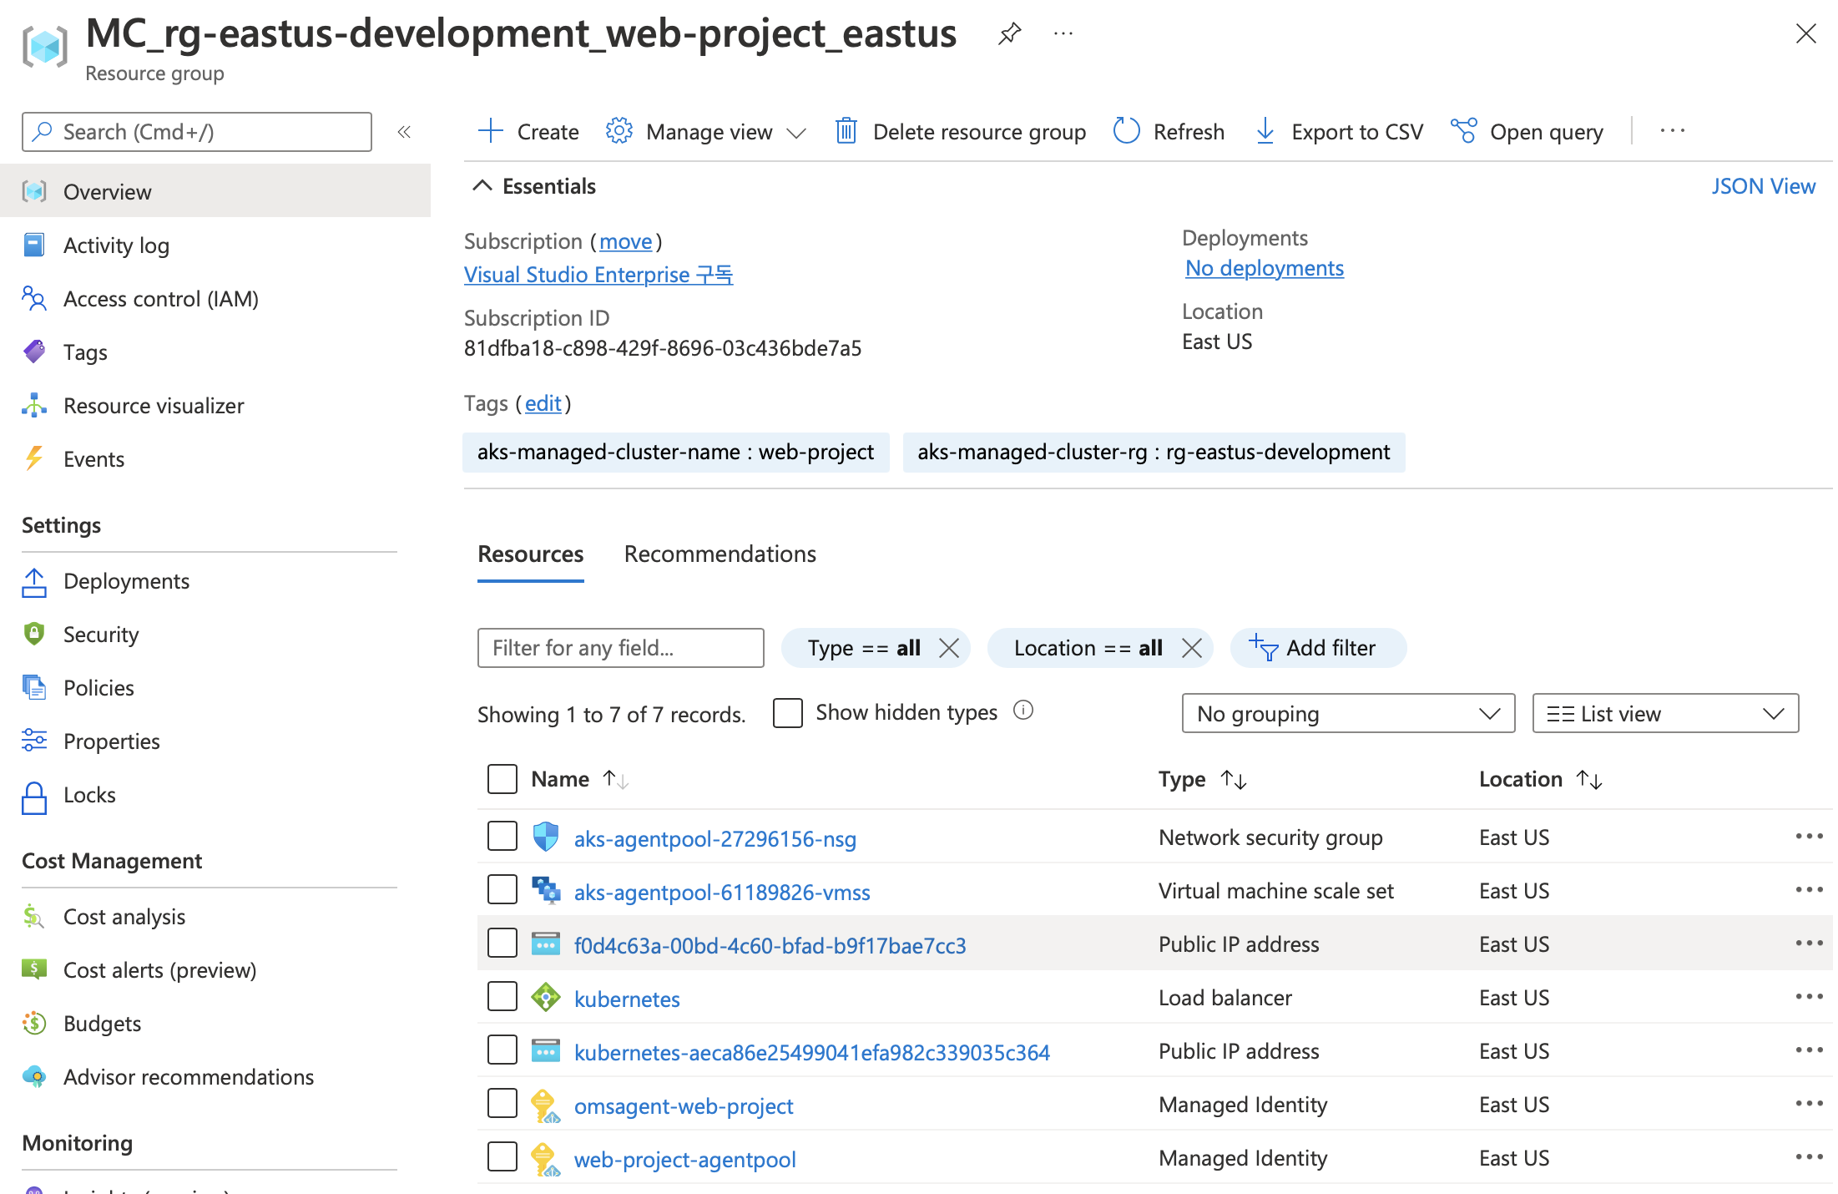
Task: Collapse the sidebar with double-chevron icon
Action: click(x=404, y=132)
